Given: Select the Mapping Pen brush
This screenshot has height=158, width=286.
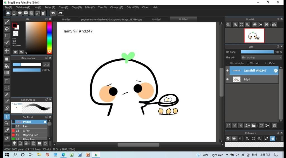Looking at the screenshot, I should 29,135.
